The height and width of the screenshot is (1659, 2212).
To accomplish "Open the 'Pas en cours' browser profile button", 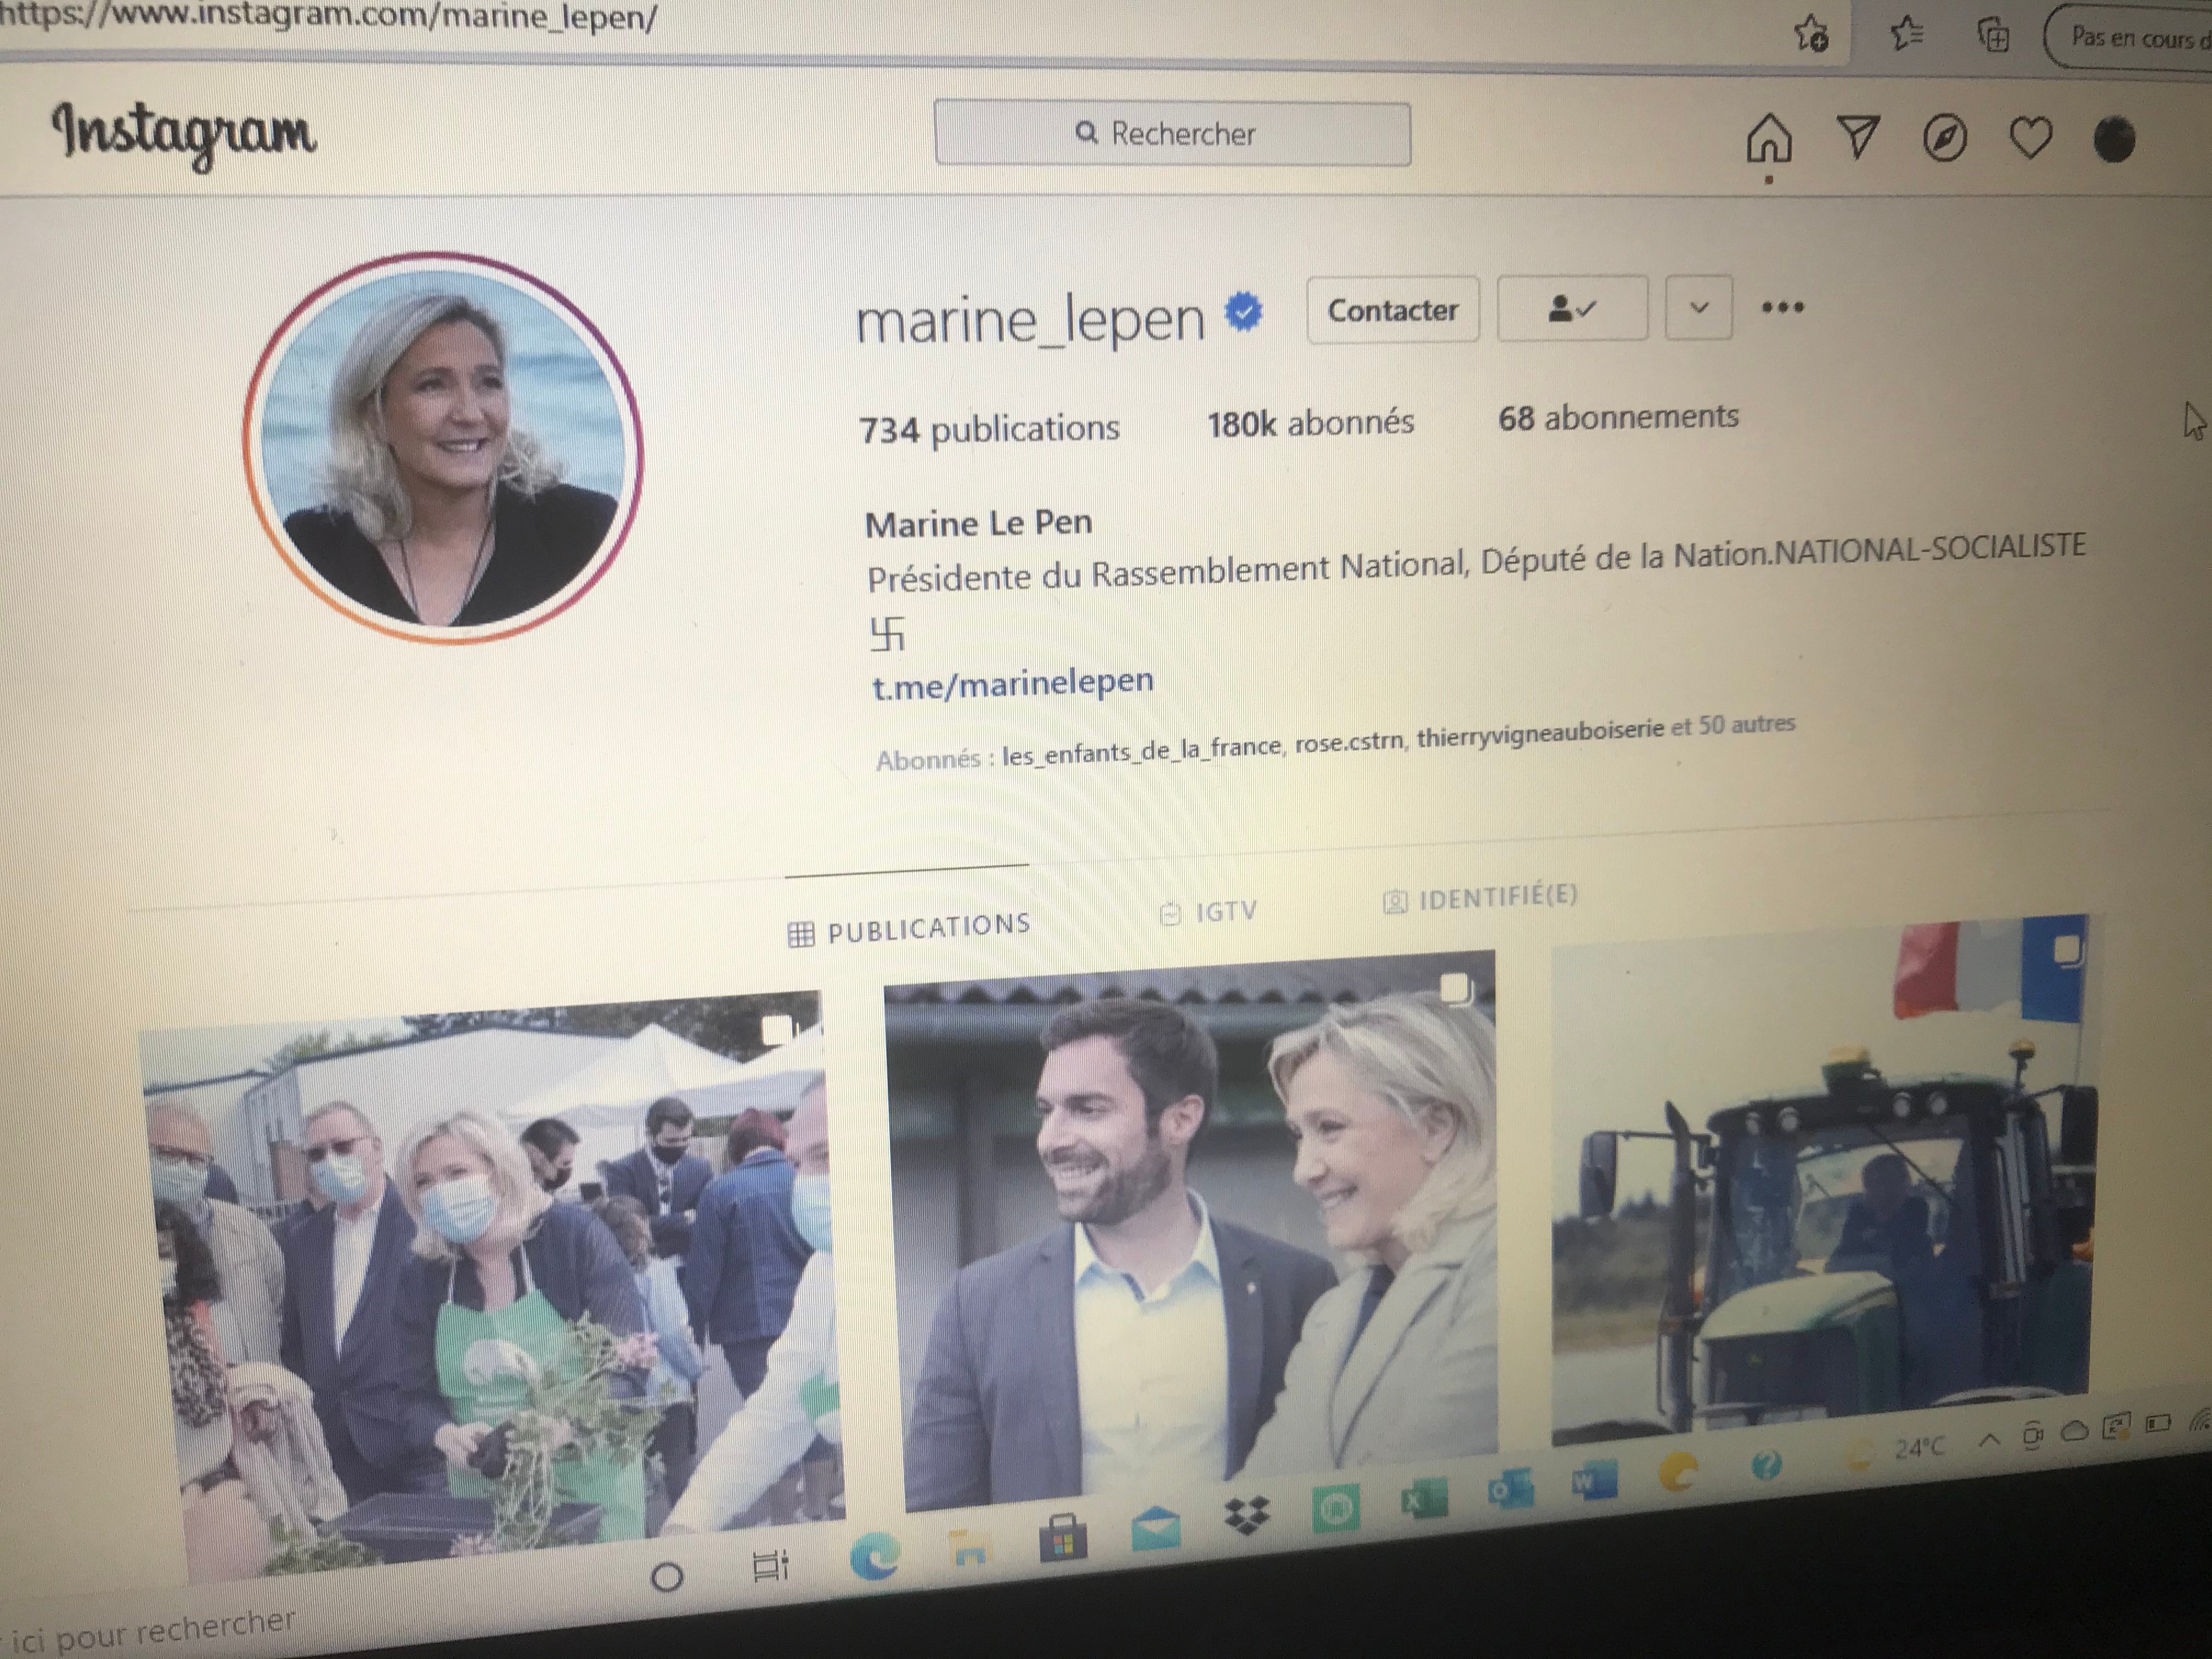I will tap(2128, 37).
